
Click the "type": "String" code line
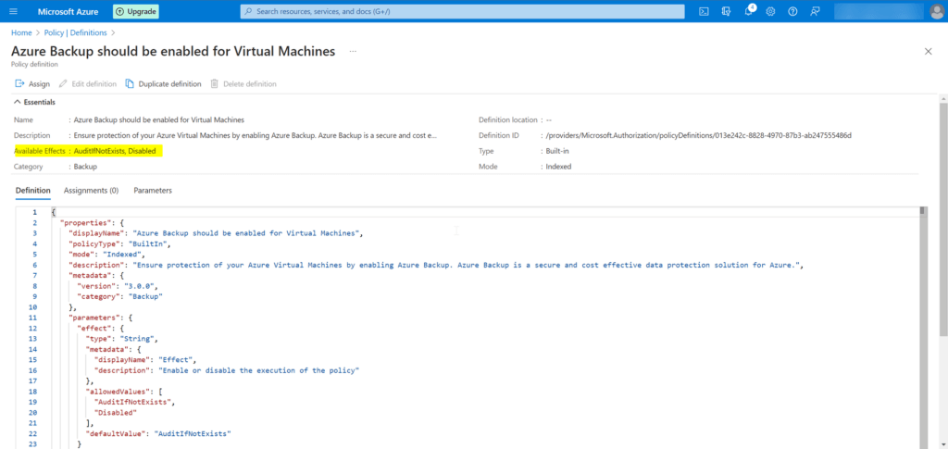pos(122,339)
